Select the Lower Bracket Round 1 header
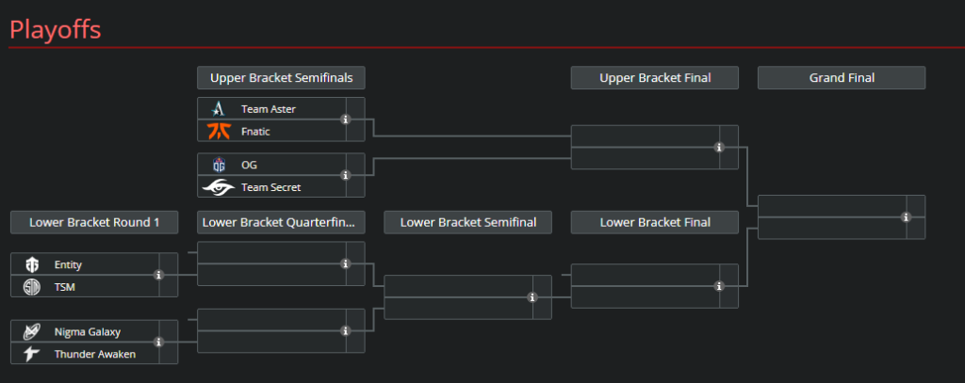The height and width of the screenshot is (383, 965). 94,223
